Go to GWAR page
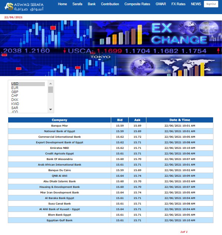This screenshot has height=235, width=222. coord(161,4)
